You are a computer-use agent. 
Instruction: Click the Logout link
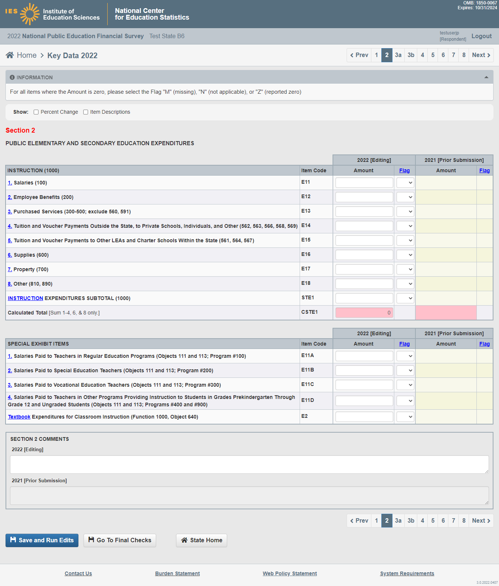(481, 36)
